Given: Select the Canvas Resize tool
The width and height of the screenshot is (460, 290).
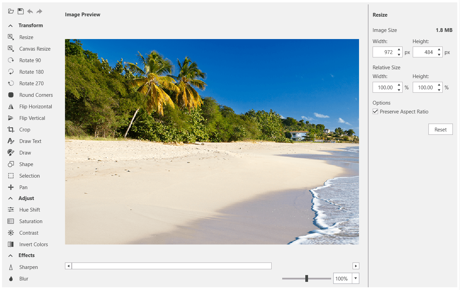Looking at the screenshot, I should click(34, 49).
